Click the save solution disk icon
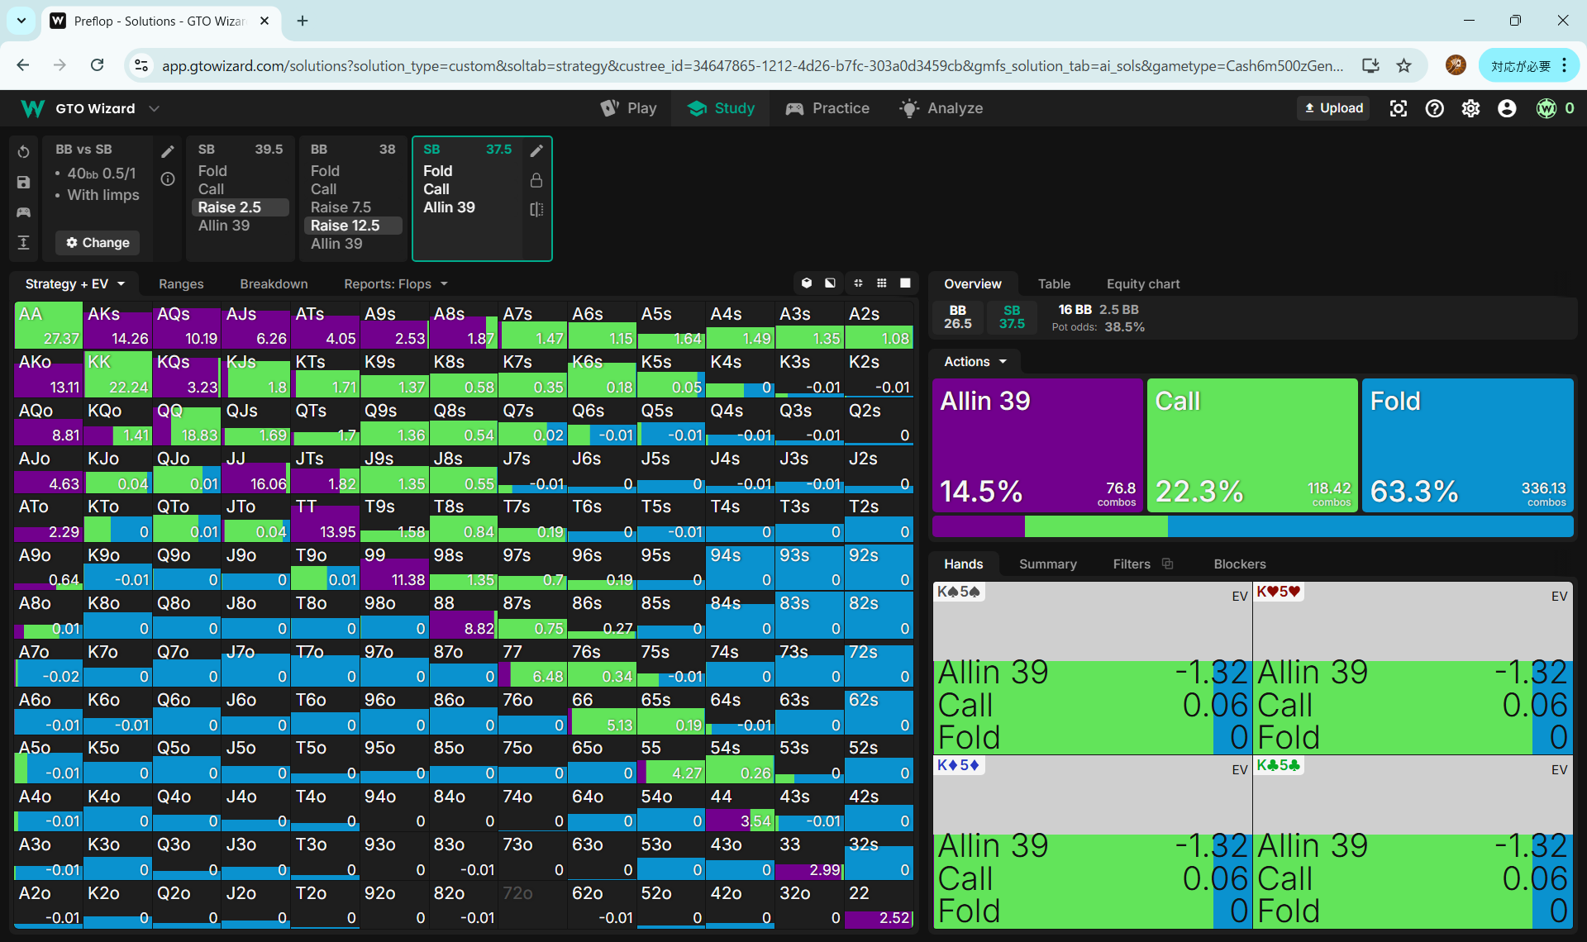The width and height of the screenshot is (1587, 942). [x=23, y=182]
